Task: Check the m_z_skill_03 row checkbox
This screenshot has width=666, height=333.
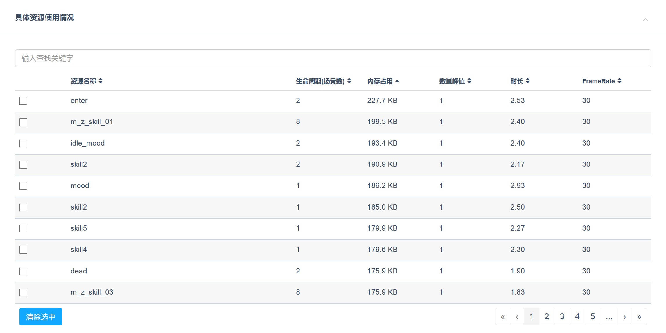Action: [23, 293]
